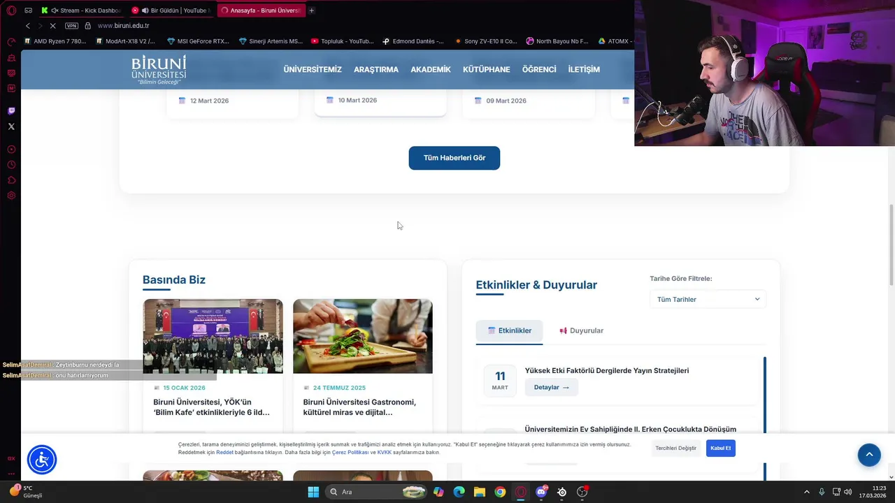Open the Gastronomi, kültürel miras news headline

tap(359, 407)
